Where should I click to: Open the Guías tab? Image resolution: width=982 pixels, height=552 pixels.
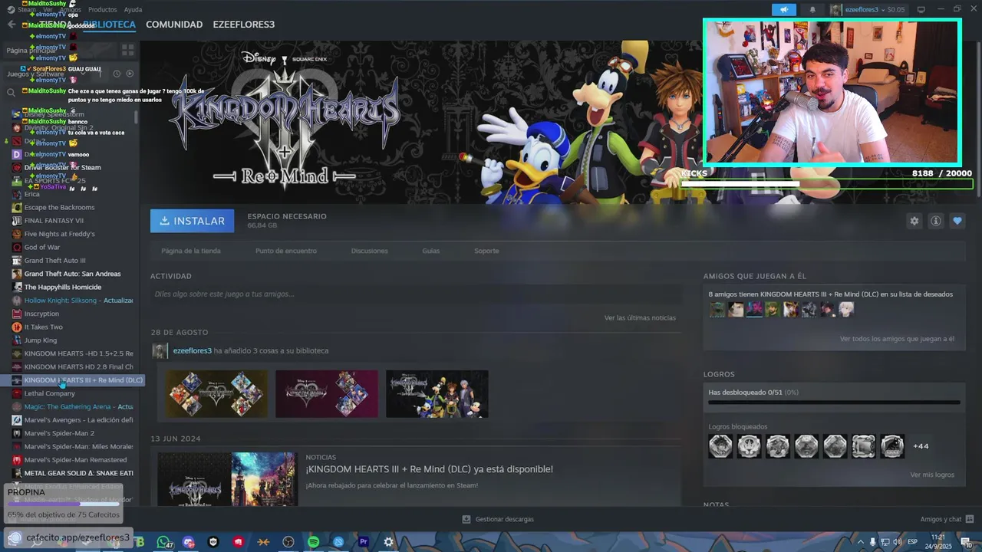coord(431,251)
